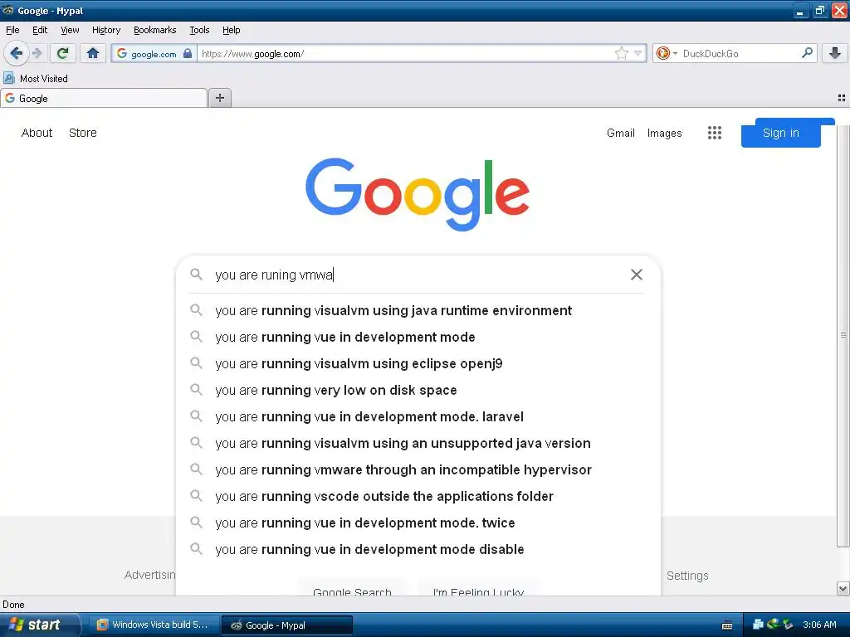This screenshot has width=850, height=637.
Task: Select the Google browser tab
Action: (x=104, y=99)
